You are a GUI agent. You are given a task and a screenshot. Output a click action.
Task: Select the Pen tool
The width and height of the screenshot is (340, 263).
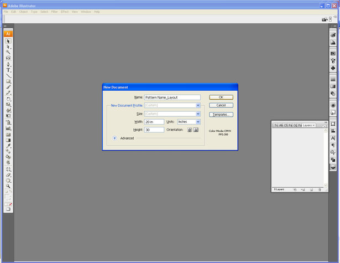pos(8,64)
